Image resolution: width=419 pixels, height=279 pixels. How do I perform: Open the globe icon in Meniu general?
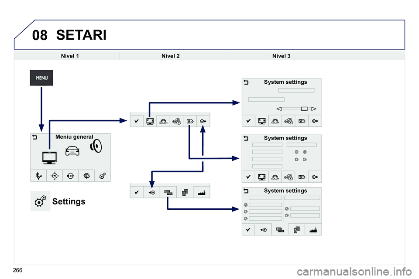tap(86, 176)
